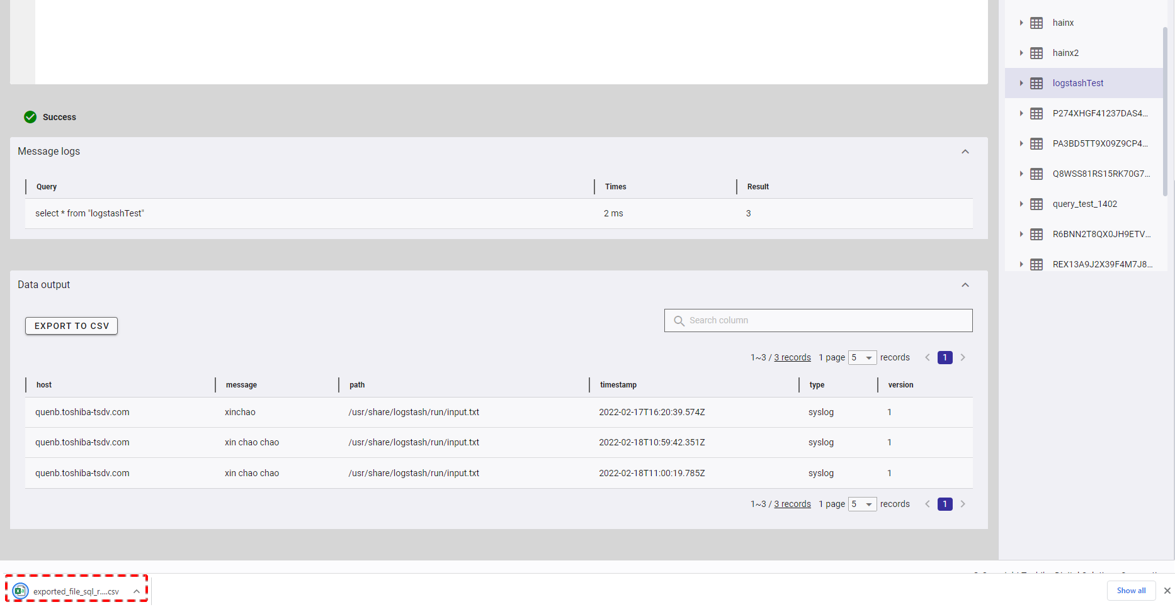Viewport: 1175px width, 607px height.
Task: Collapse the Message logs panel
Action: point(965,152)
